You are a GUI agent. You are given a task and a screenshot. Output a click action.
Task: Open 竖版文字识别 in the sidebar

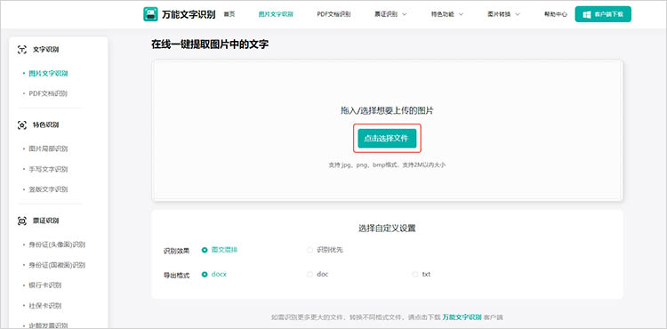tap(48, 189)
